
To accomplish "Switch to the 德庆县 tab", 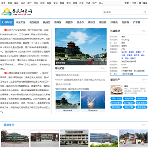I will 103,22.
